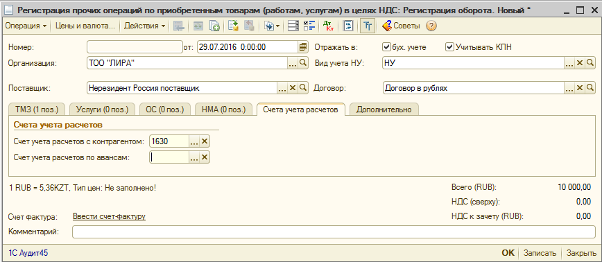Image resolution: width=602 pixels, height=262 pixels.
Task: Open the Операция dropdown menu
Action: [x=26, y=26]
